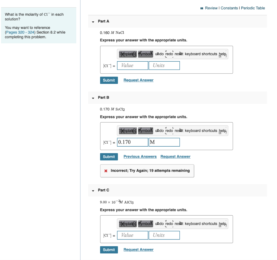The height and width of the screenshot is (260, 277).
Task: Open Symbols in Part B toolbar
Action: click(x=145, y=130)
